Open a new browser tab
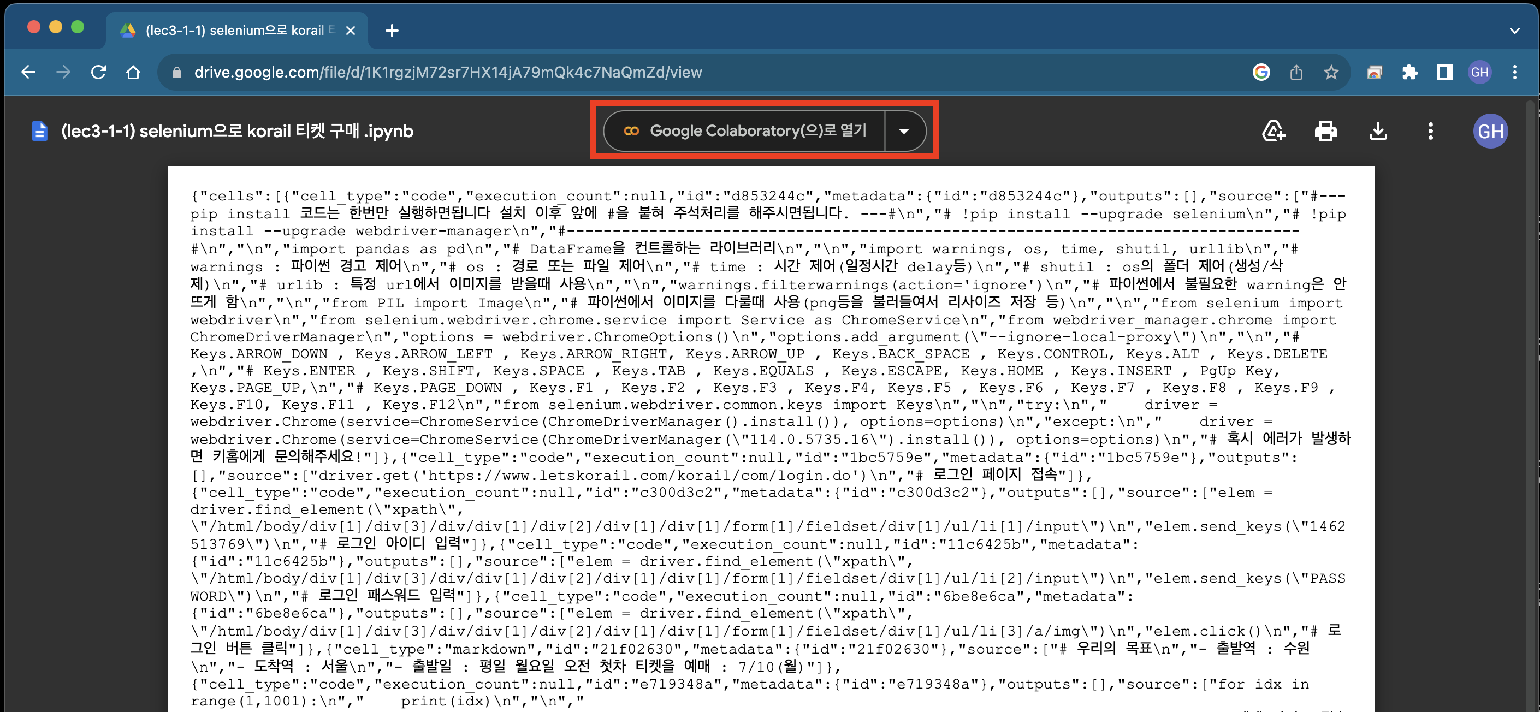Screen dimensions: 1540x712 tap(392, 31)
